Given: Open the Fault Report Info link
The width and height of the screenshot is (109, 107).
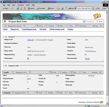Looking at the screenshot, I should [x=29, y=29].
